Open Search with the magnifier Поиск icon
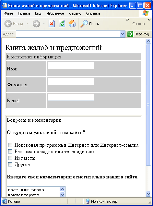Viewport: 153px width, 206px height. point(84,24)
